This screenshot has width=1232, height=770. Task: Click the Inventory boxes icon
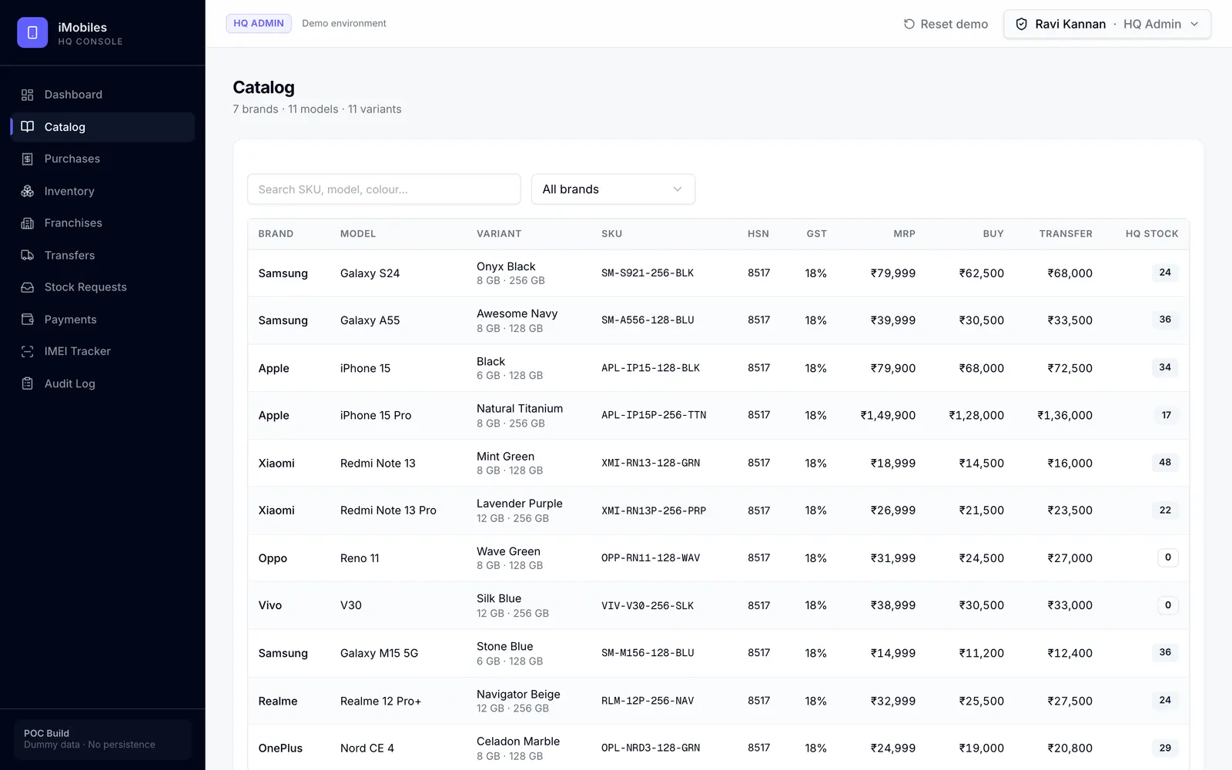pos(28,191)
